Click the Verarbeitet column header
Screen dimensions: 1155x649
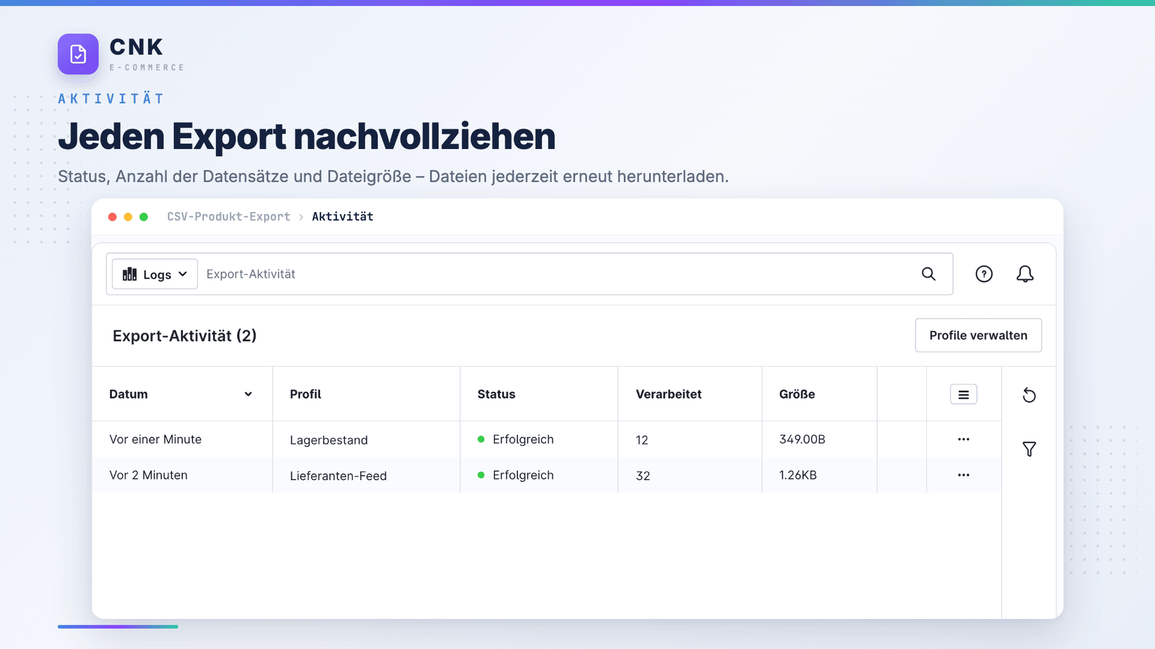tap(669, 394)
